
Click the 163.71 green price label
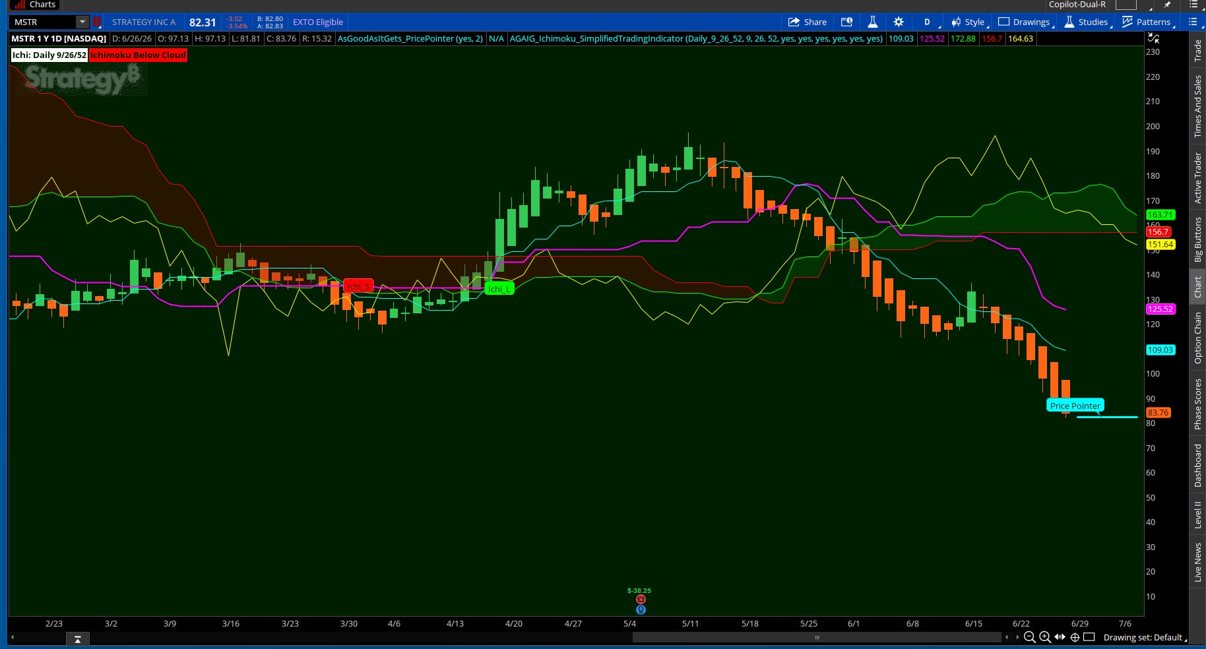[1160, 215]
